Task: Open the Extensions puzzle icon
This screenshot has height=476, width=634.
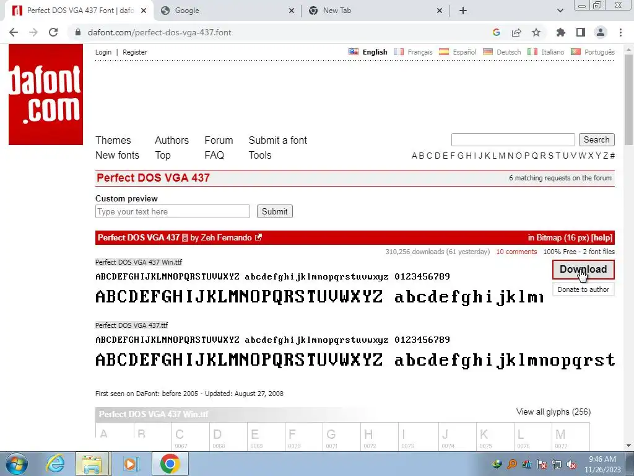Action: pyautogui.click(x=561, y=32)
